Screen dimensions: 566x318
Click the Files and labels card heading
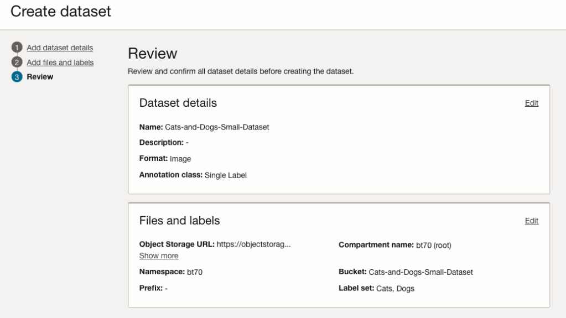[x=179, y=221]
